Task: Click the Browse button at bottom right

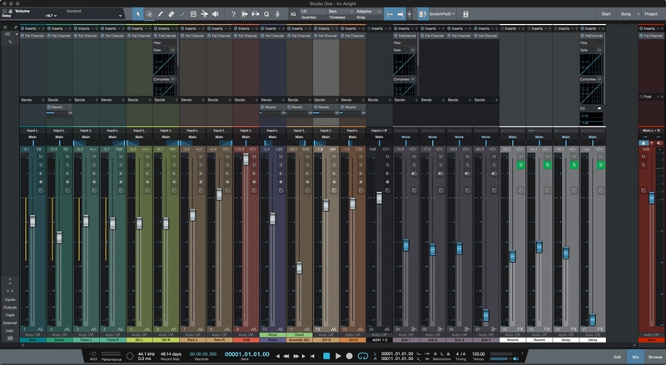Action: 655,356
